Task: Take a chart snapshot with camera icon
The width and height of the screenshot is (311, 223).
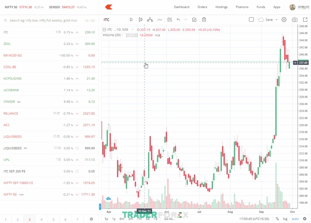Action: (x=294, y=20)
